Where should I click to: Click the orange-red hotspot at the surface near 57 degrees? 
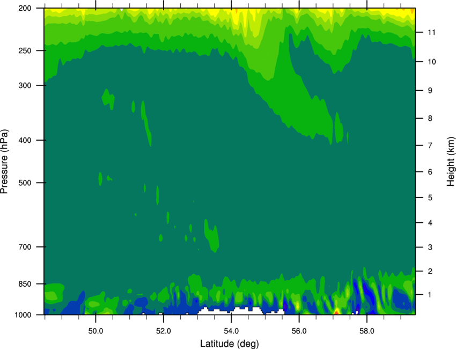(x=336, y=312)
